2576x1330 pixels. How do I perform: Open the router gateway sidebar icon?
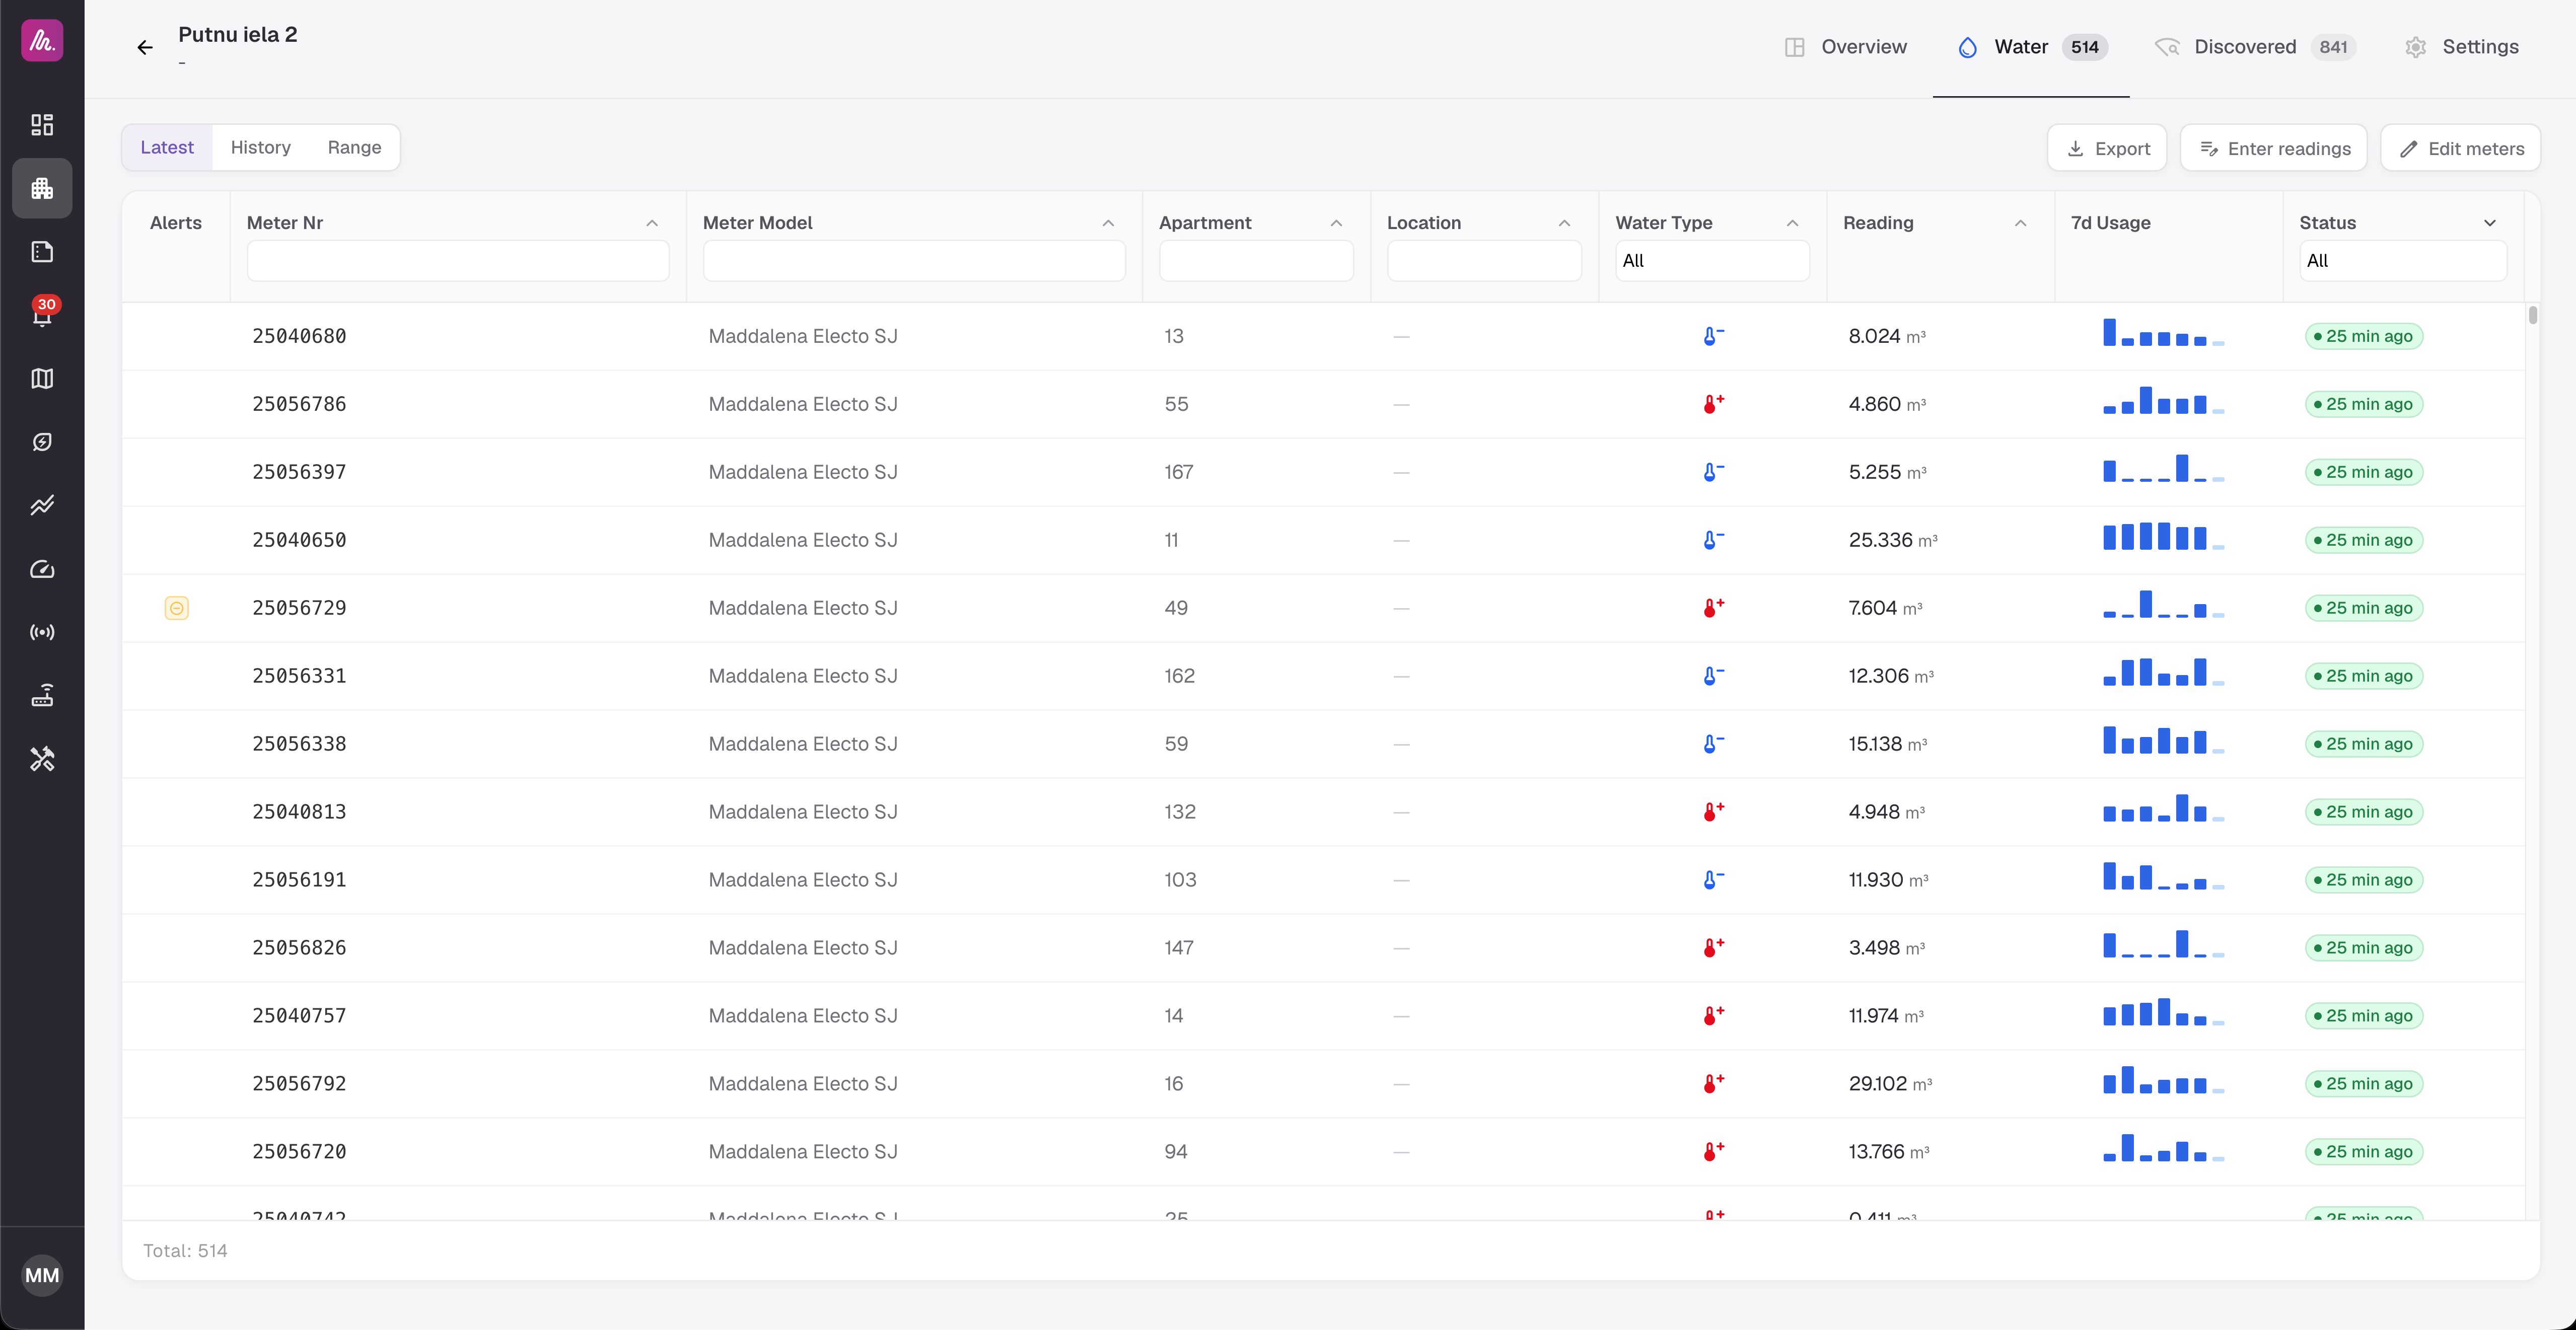coord(42,695)
